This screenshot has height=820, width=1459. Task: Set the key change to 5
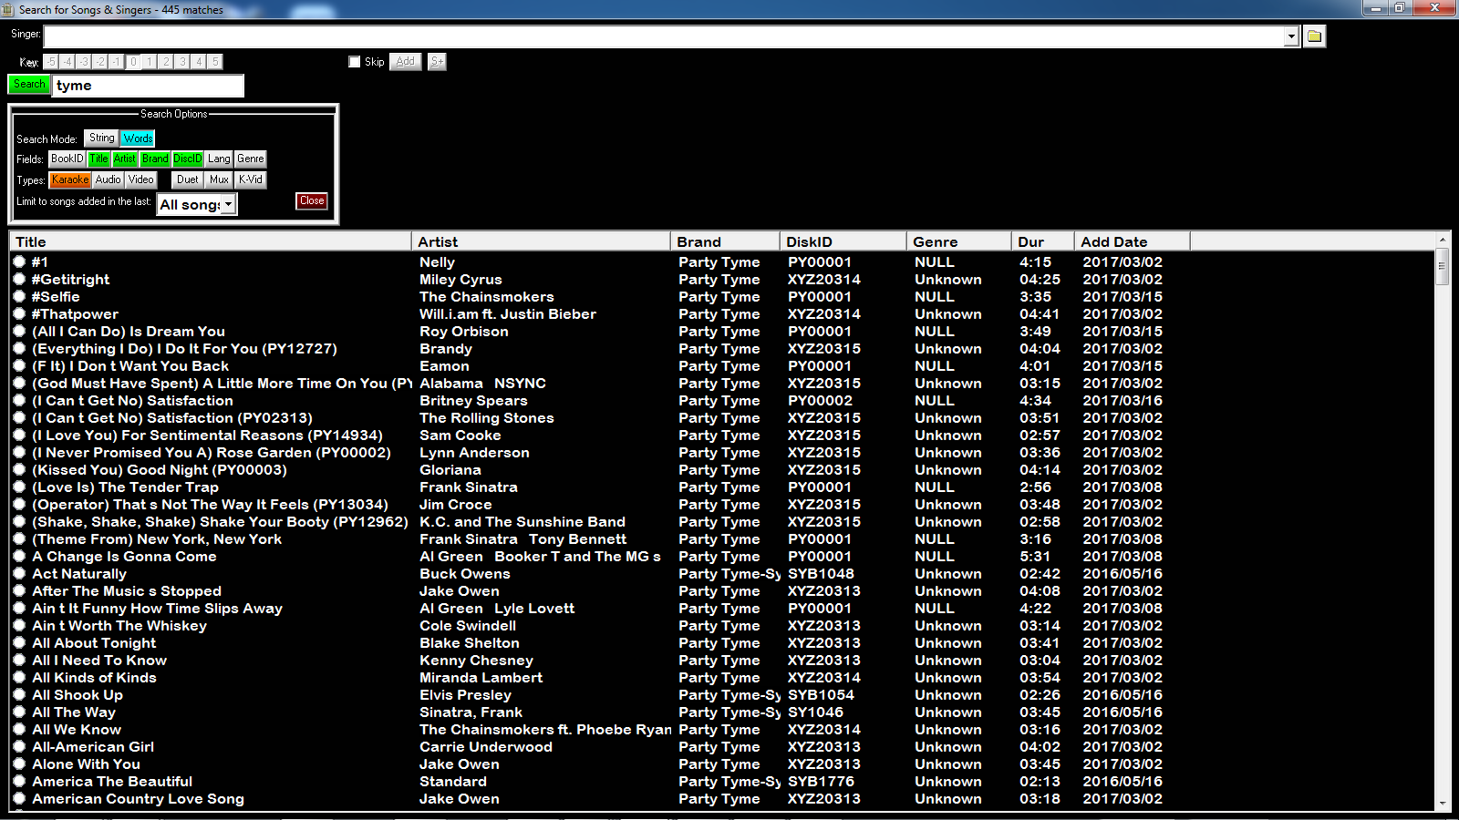click(215, 62)
